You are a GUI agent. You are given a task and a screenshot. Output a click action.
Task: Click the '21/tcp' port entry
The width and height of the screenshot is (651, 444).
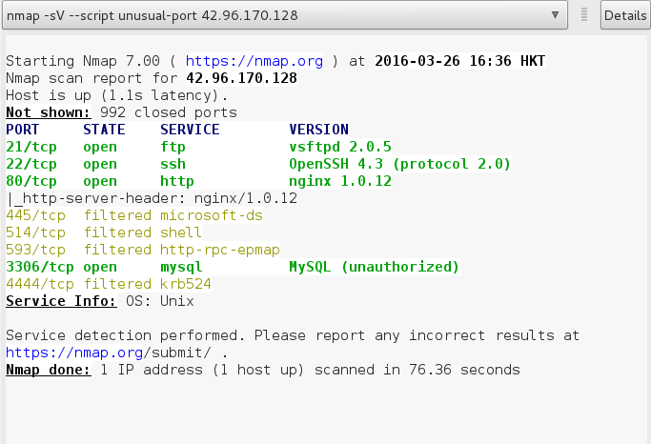pos(31,147)
